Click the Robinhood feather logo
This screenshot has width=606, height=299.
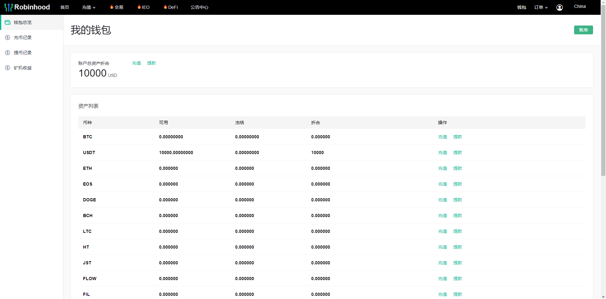(x=9, y=7)
